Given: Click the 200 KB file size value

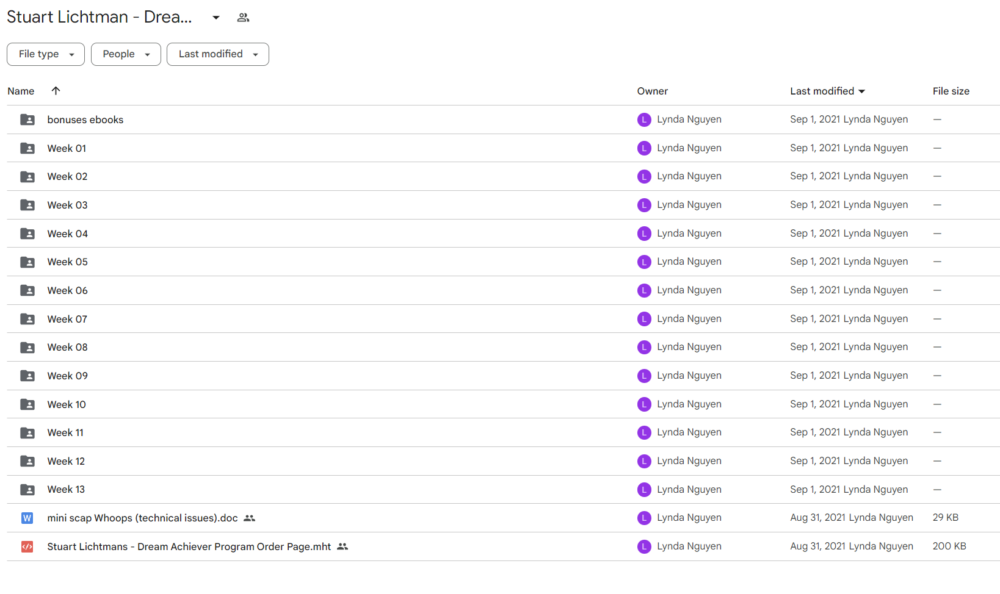Looking at the screenshot, I should [949, 546].
